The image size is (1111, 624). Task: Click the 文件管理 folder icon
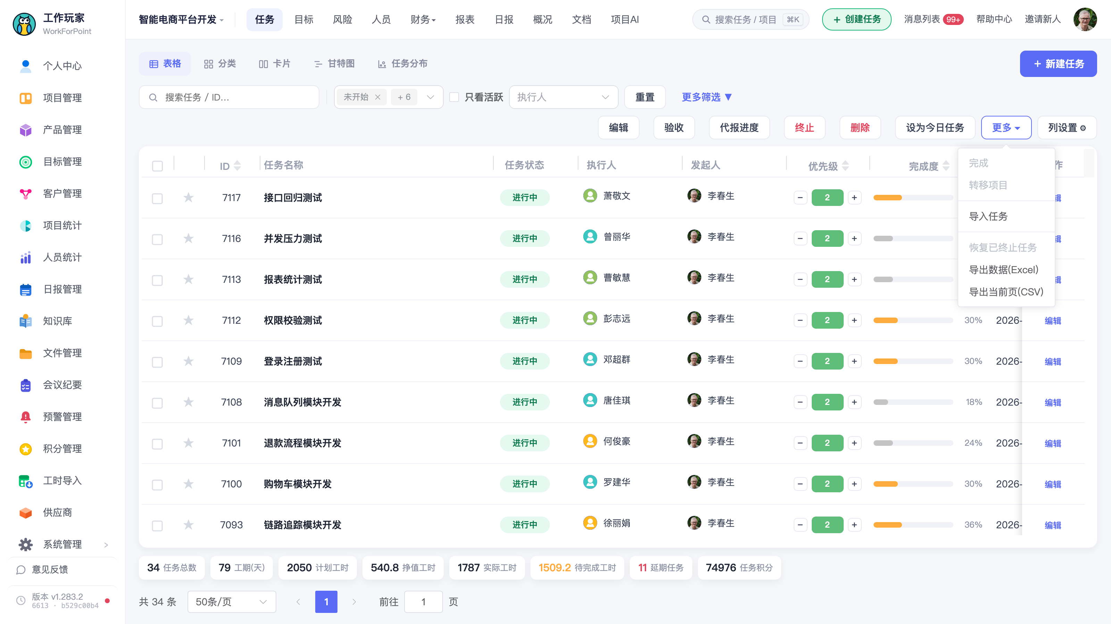25,353
